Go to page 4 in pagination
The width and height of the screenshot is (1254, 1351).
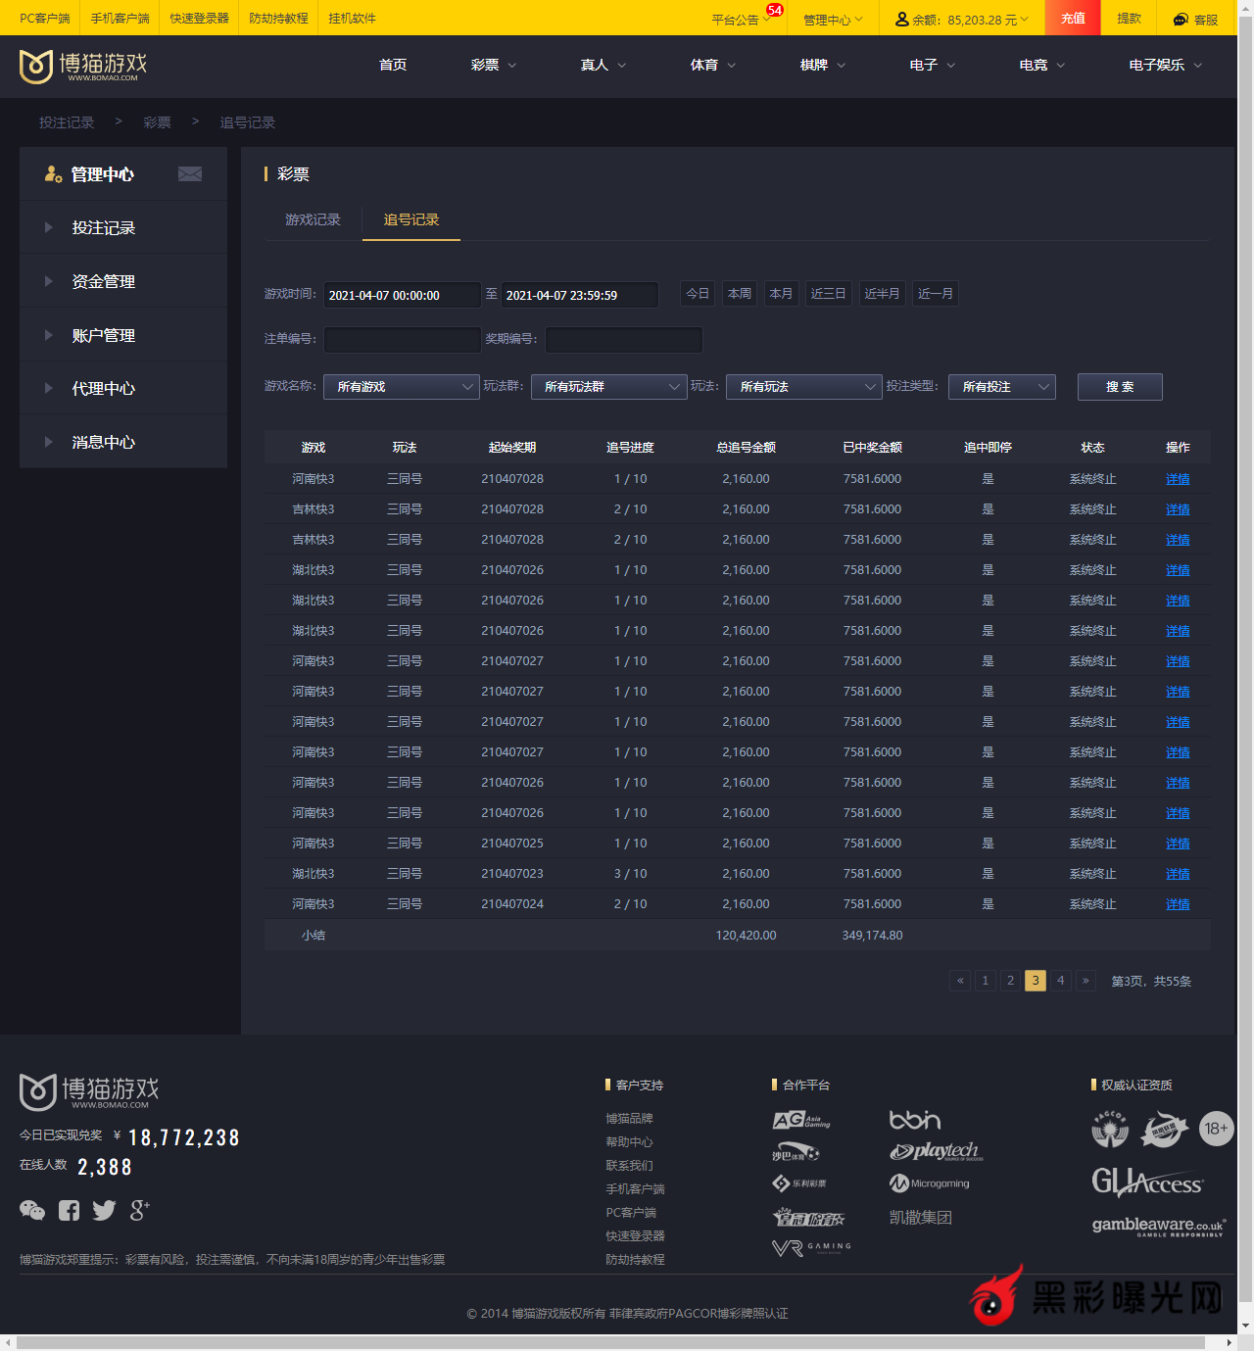tap(1060, 981)
